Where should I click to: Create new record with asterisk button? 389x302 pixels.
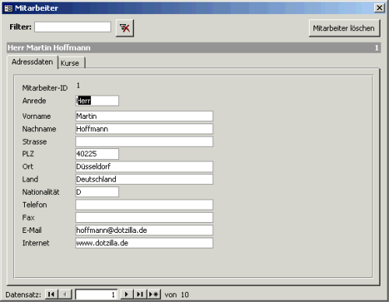154,294
